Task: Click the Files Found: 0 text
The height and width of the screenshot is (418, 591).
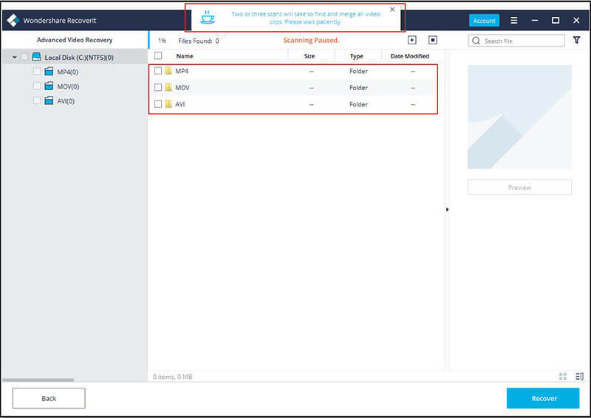Action: 199,41
